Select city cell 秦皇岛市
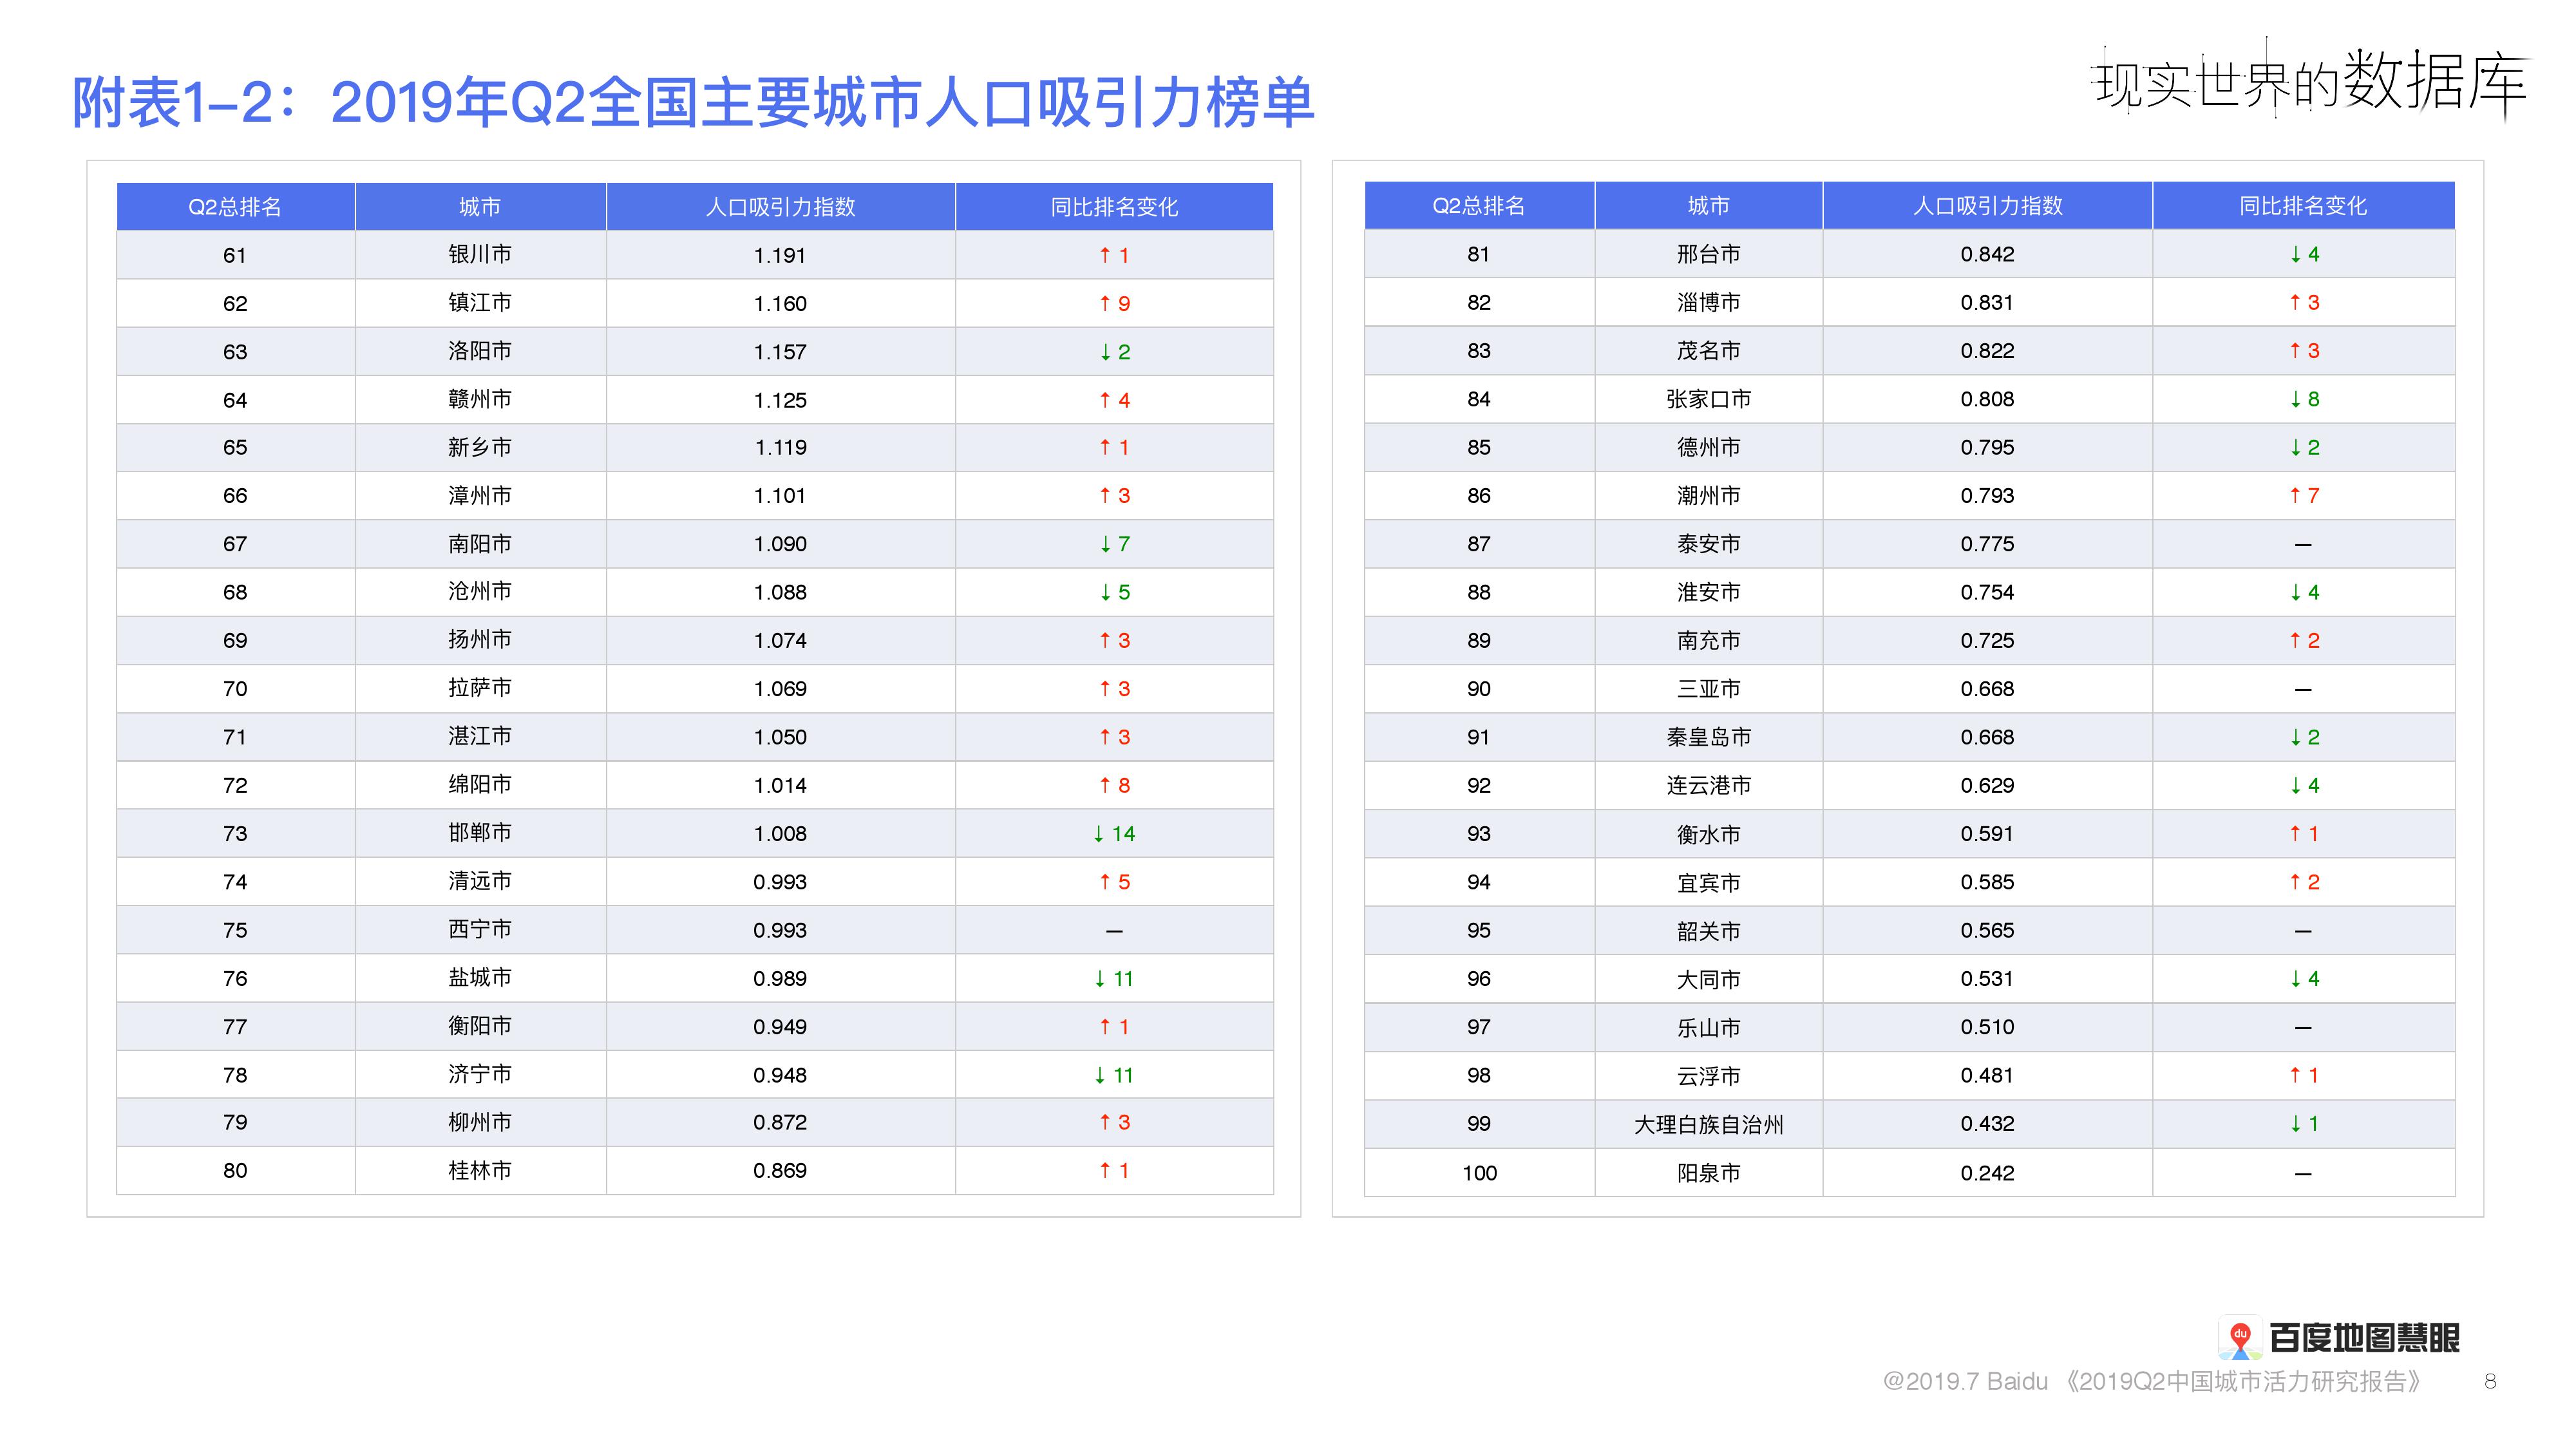This screenshot has width=2576, height=1449. [1708, 737]
